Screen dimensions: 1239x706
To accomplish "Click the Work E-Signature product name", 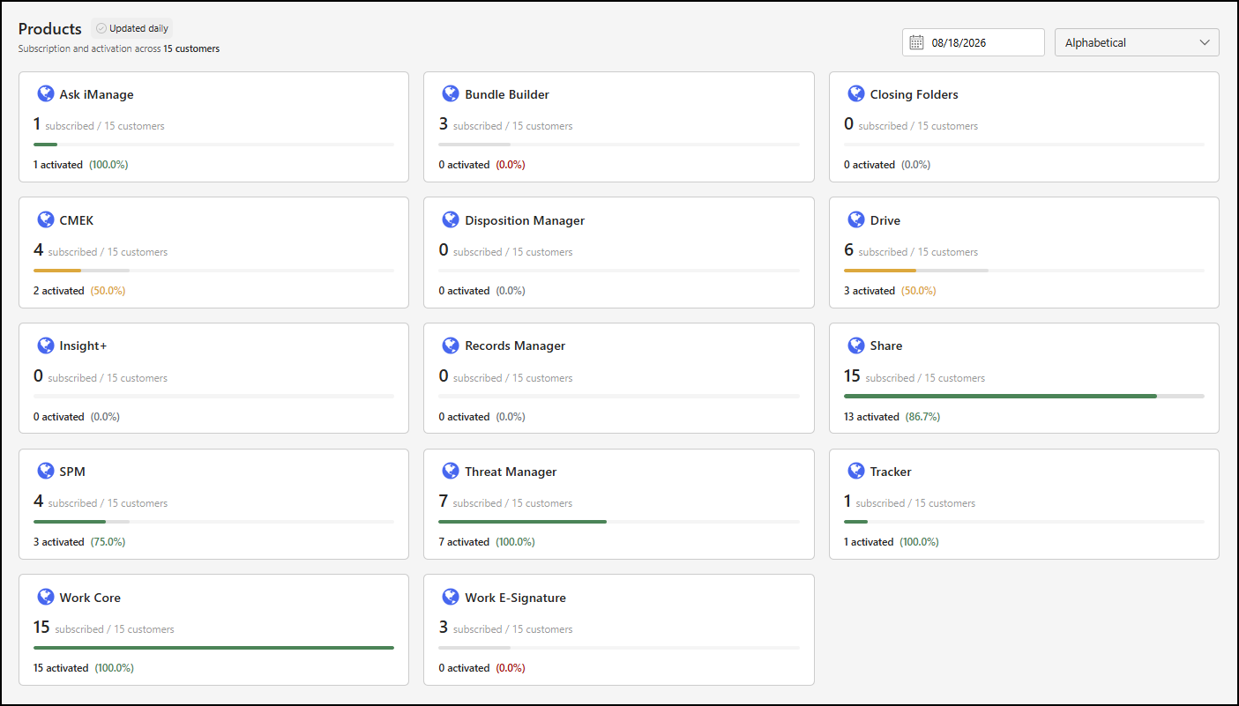I will [515, 598].
